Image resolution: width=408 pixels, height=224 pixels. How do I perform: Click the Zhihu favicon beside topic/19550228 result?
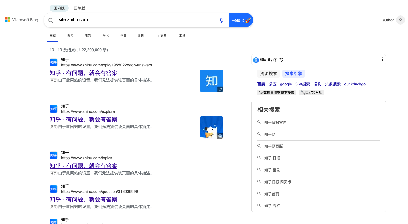tap(54, 62)
